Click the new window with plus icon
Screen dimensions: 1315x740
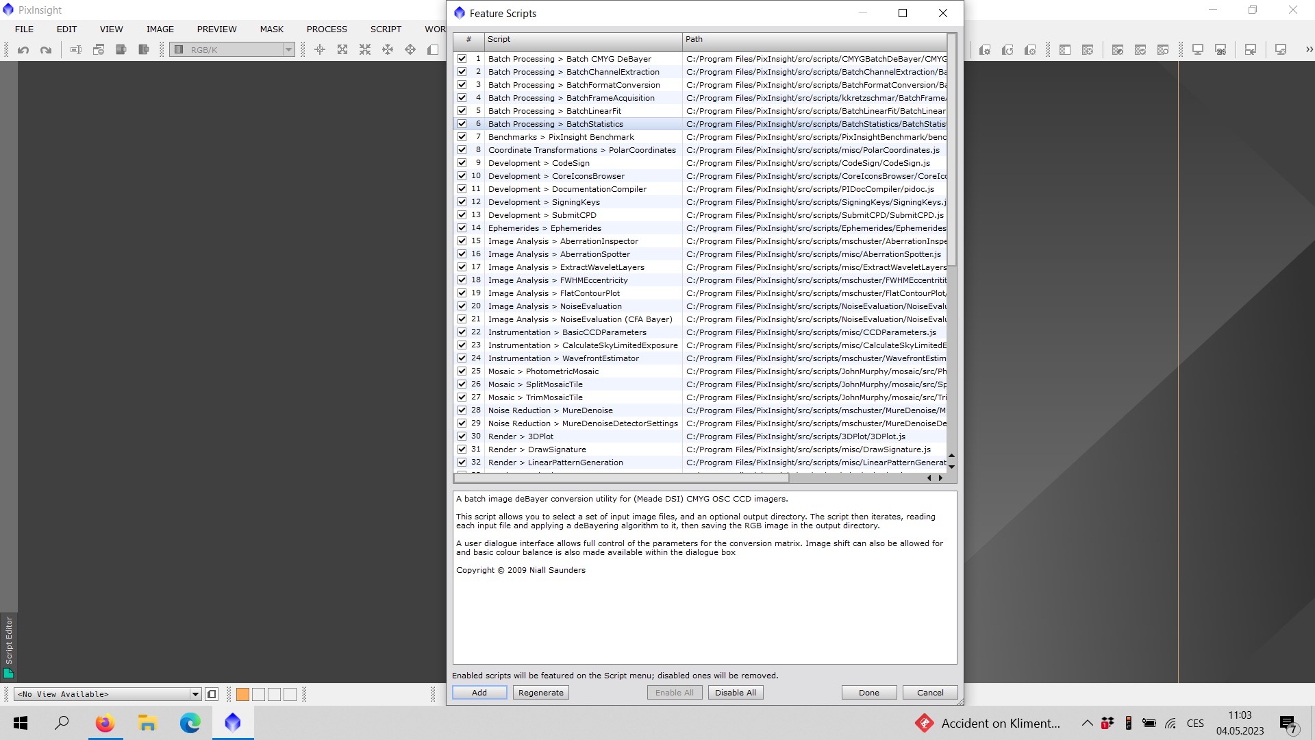click(99, 49)
